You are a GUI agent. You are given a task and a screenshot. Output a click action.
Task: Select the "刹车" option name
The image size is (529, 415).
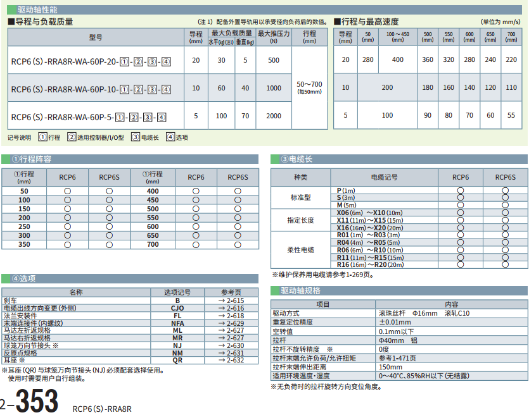tap(10, 300)
